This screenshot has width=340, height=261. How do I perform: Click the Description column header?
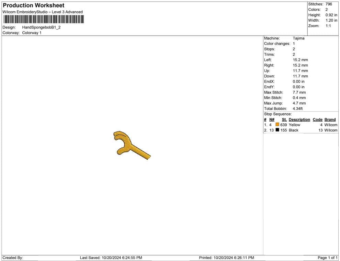[299, 120]
